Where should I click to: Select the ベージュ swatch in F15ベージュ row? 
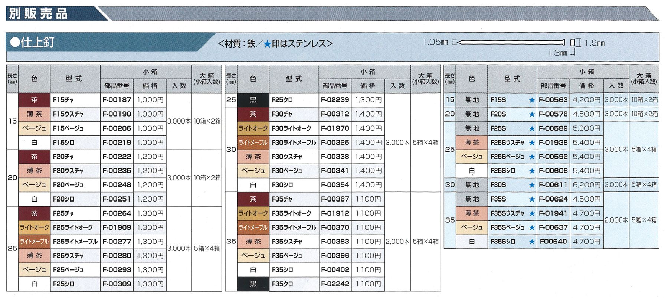tap(34, 128)
